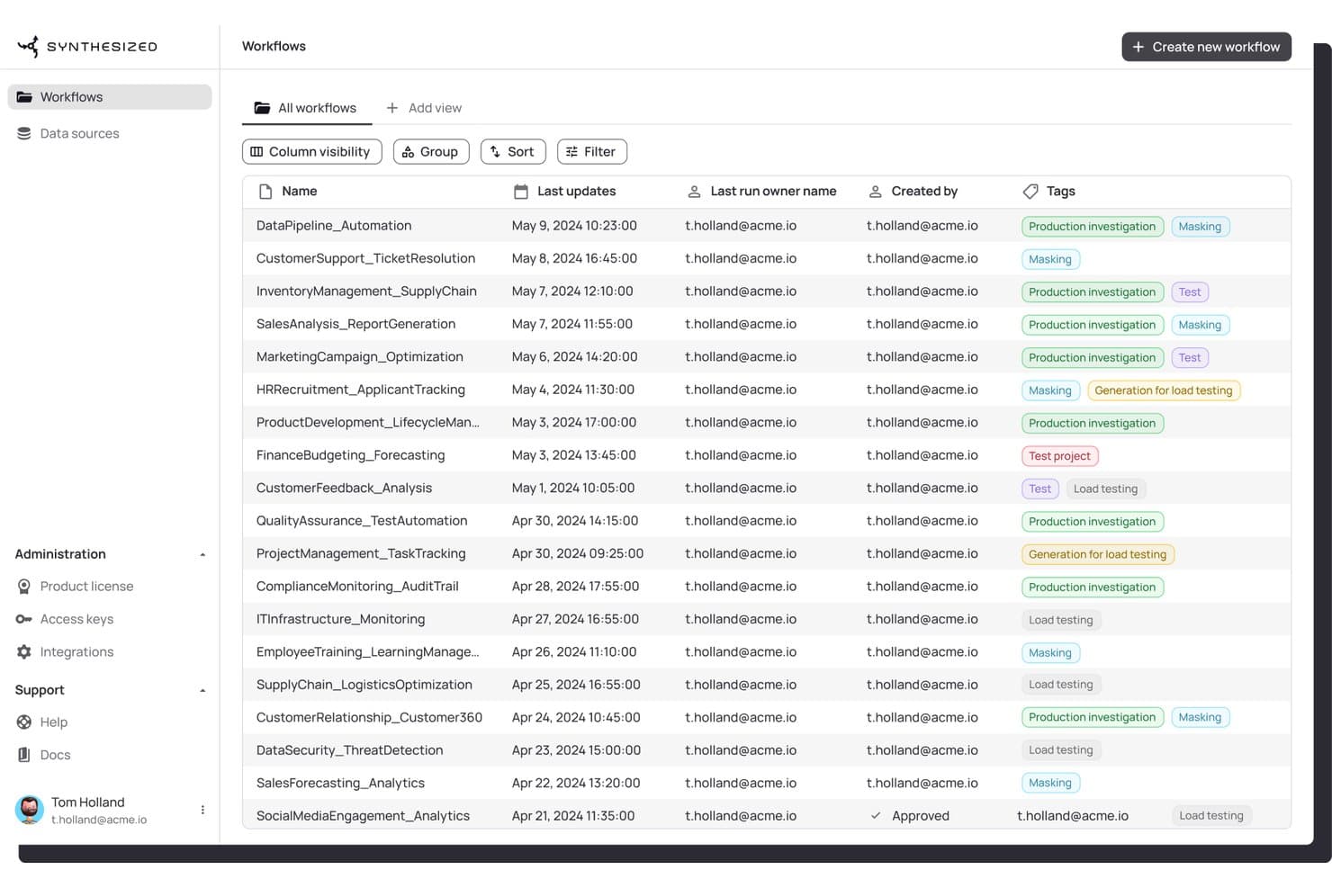Collapse the Administration section
This screenshot has height=888, width=1332.
click(x=202, y=555)
